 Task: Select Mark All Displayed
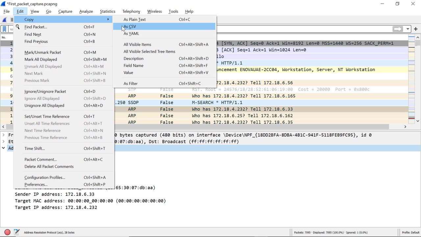64,59
